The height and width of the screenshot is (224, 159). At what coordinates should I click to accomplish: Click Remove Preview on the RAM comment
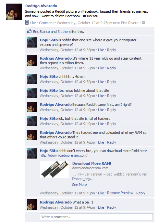click(x=120, y=193)
